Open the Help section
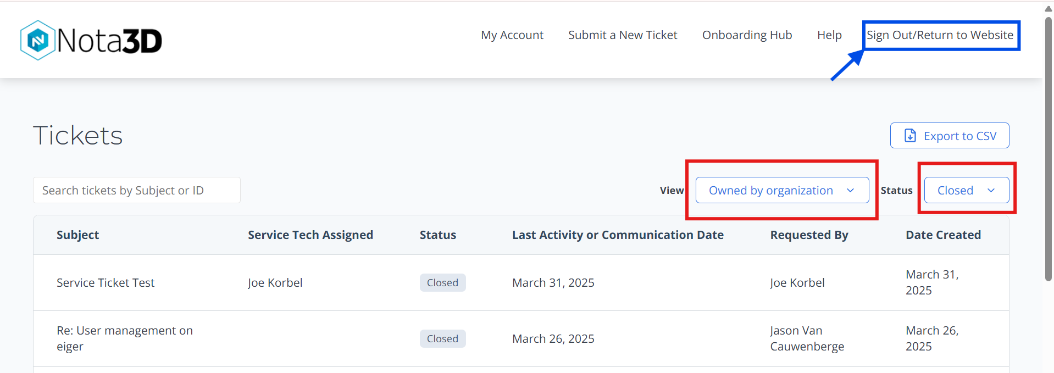Viewport: 1054px width, 373px height. 829,35
